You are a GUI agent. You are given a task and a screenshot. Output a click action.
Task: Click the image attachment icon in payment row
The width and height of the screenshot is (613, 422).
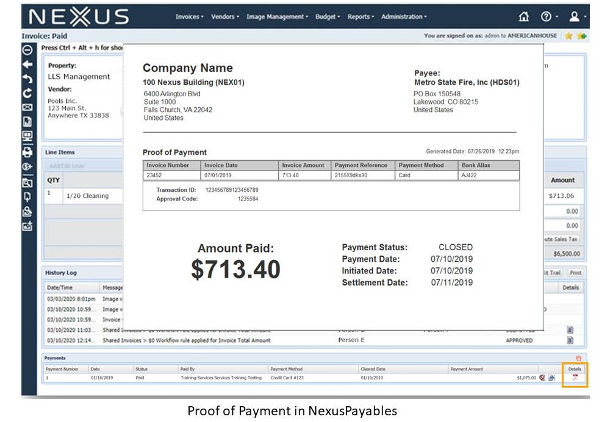tap(553, 378)
